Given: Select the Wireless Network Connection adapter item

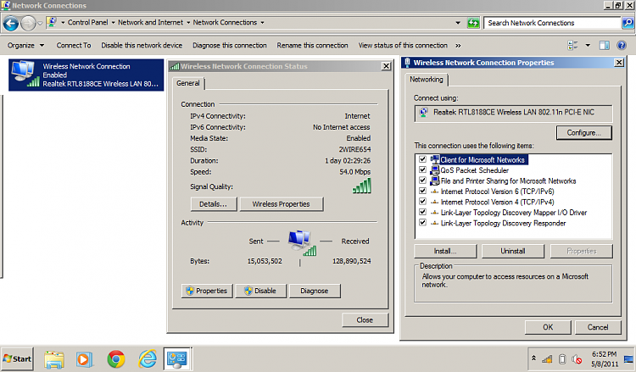Looking at the screenshot, I should point(86,75).
